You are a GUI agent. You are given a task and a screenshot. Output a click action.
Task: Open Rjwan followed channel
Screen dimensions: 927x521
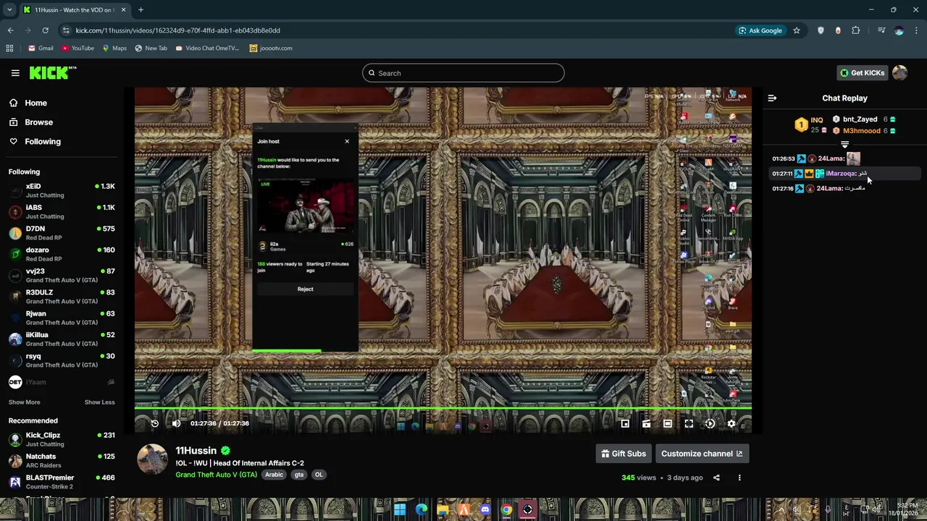coord(62,318)
